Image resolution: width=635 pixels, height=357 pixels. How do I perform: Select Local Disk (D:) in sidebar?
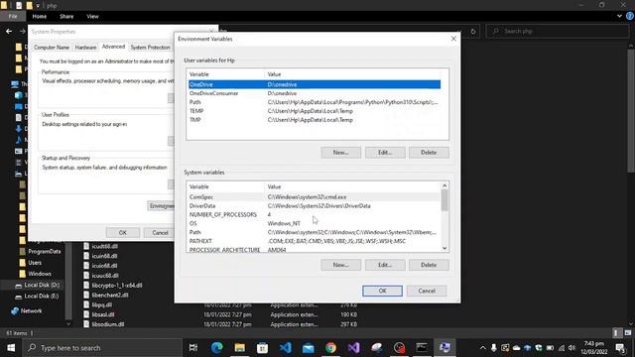42,285
